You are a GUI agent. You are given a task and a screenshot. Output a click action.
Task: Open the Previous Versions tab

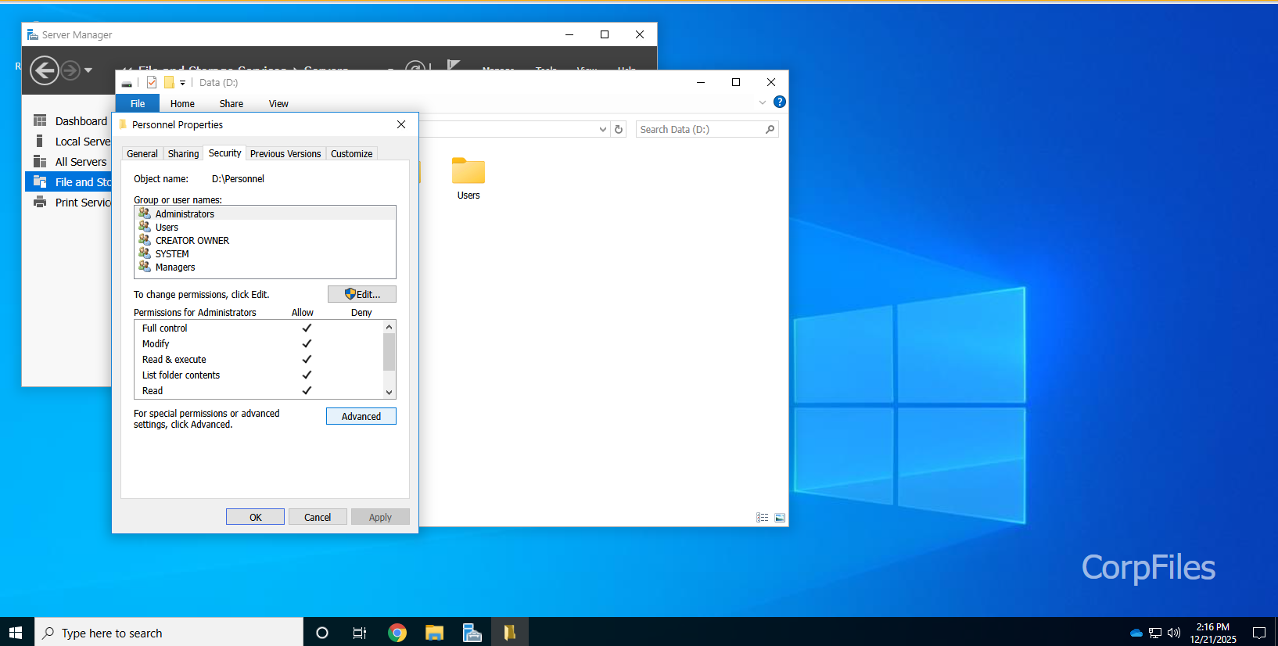[285, 154]
